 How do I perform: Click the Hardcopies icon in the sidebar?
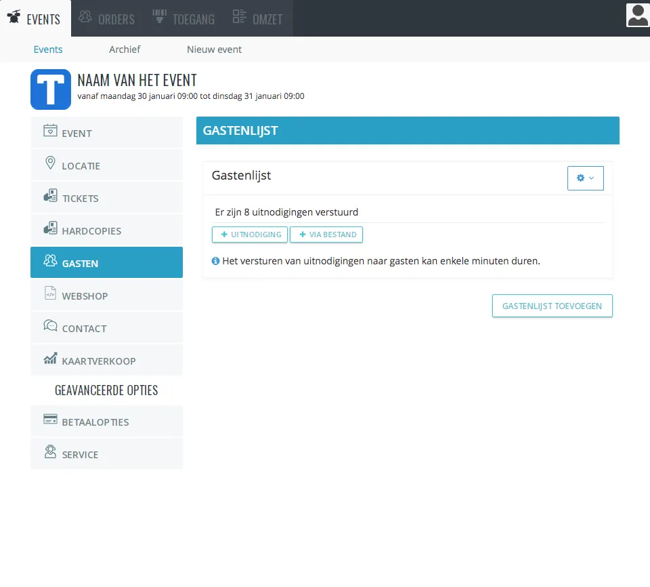51,228
